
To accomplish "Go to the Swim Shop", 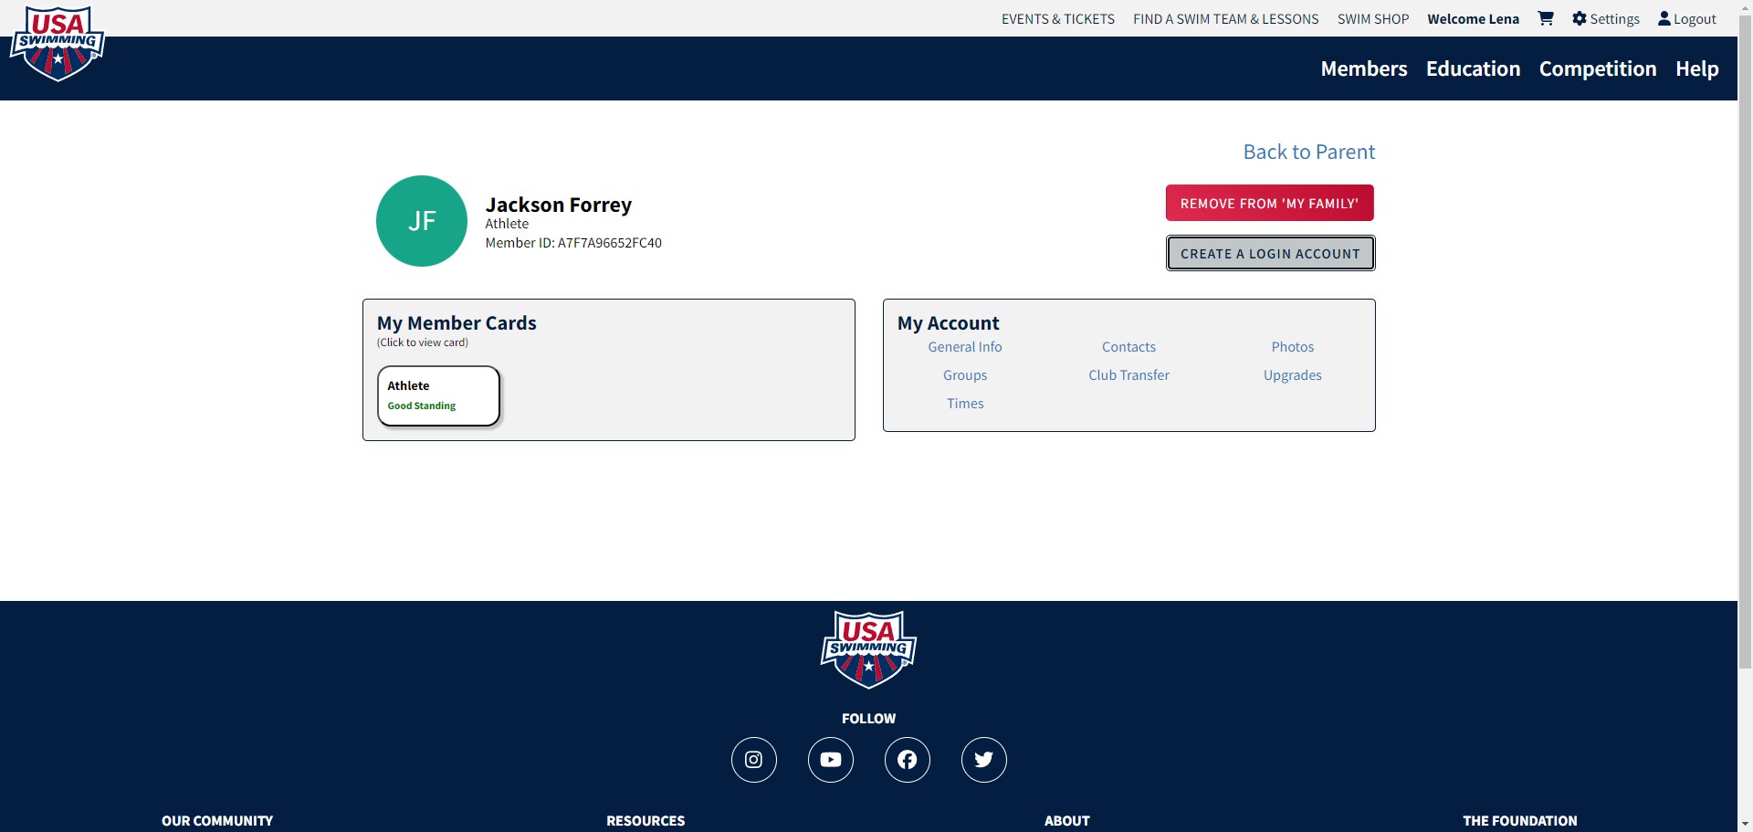I will point(1373,18).
